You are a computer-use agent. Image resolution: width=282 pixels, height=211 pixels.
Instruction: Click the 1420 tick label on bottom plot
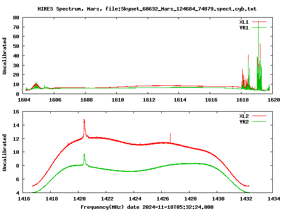coord(79,199)
